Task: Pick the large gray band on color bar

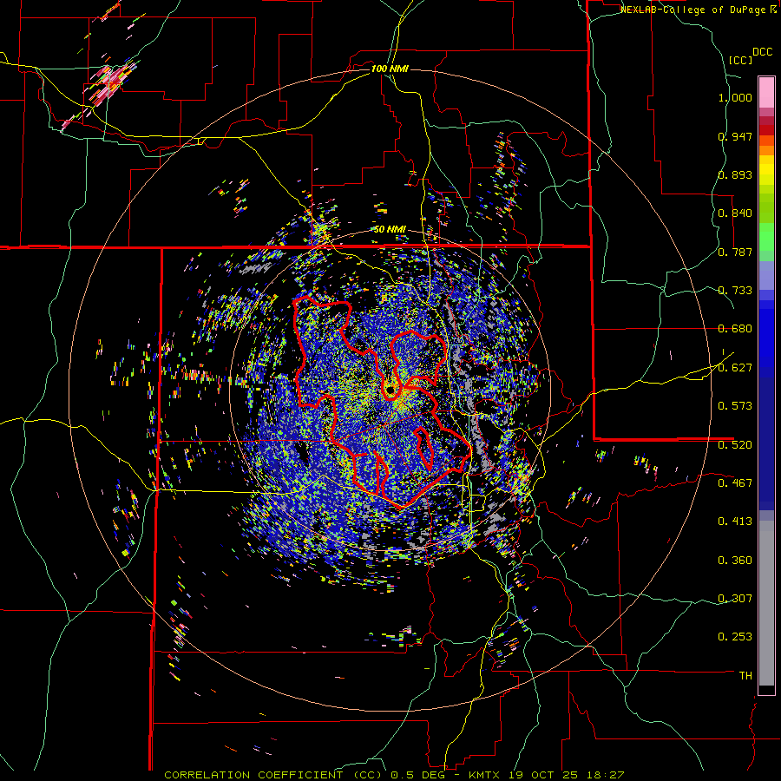Action: pos(766,603)
